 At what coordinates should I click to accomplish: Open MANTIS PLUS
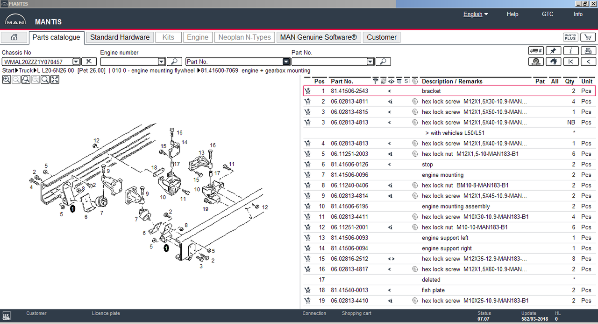(x=570, y=37)
